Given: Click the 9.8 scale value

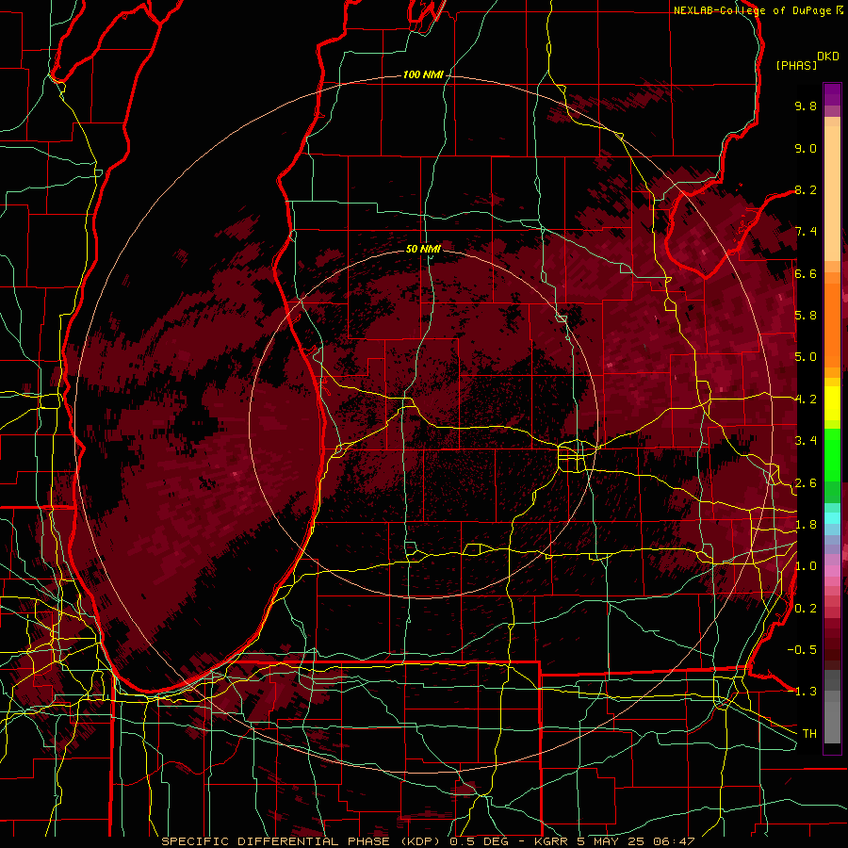Looking at the screenshot, I should click(806, 106).
